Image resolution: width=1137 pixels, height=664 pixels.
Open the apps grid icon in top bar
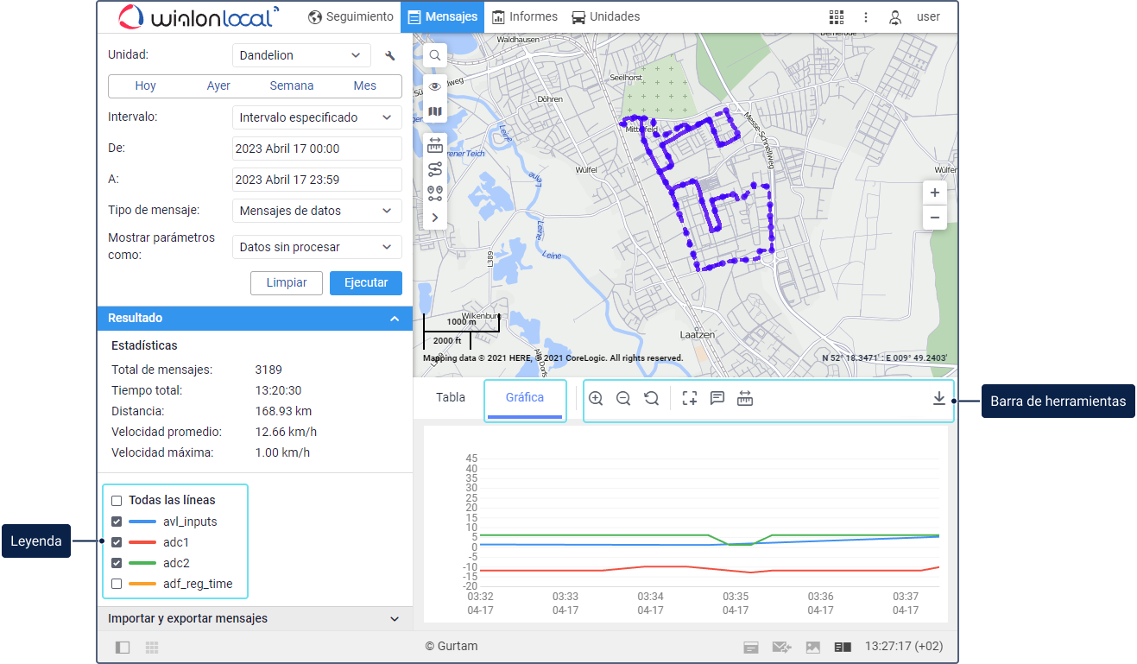[836, 17]
